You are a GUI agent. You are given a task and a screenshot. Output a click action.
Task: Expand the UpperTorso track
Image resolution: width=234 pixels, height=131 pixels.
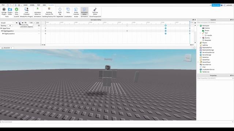[1, 28]
